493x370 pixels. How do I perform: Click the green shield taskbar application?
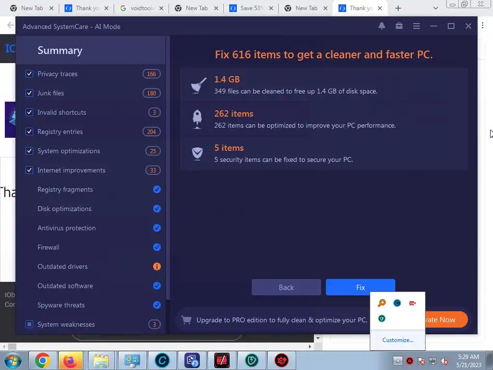(x=251, y=360)
